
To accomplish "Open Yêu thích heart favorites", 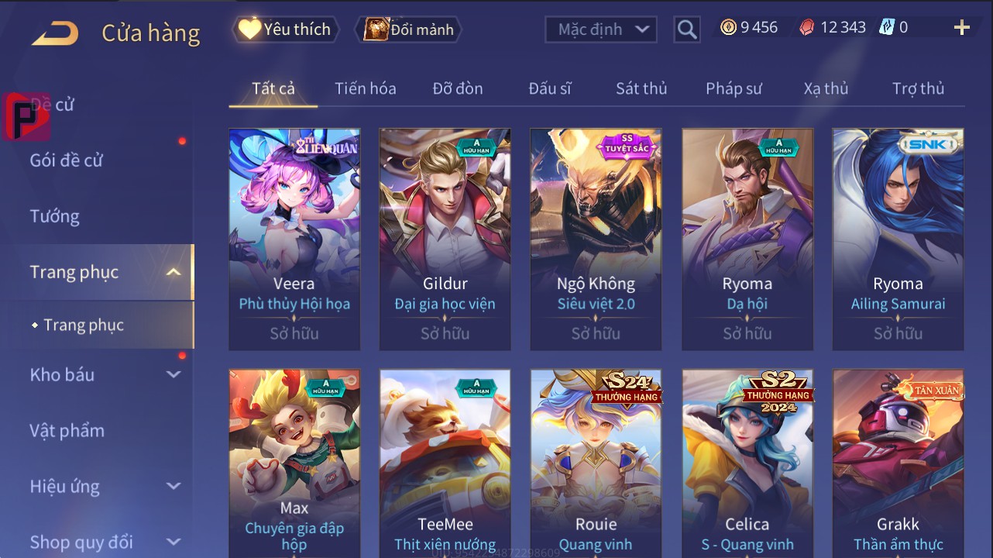I will point(285,29).
